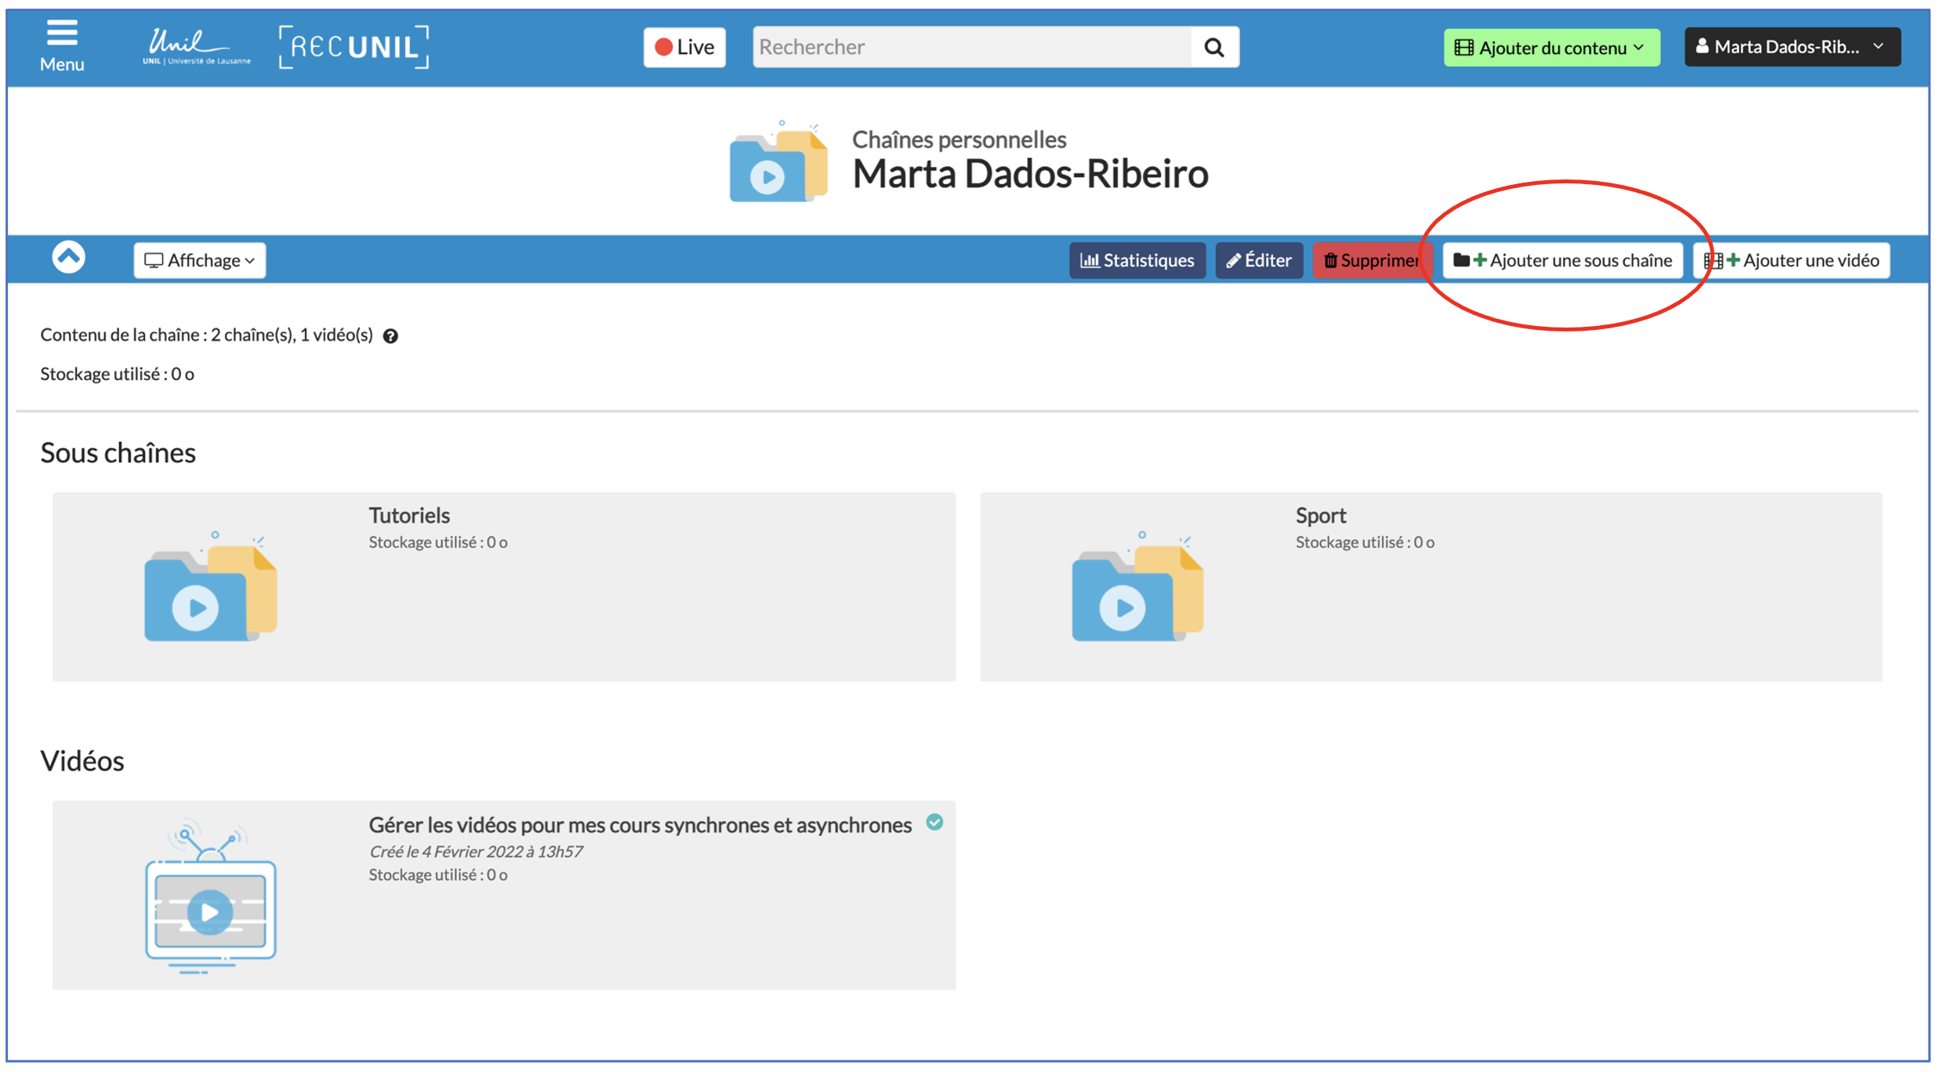Click Ajouter une vidéo button
1941x1072 pixels.
1791,260
